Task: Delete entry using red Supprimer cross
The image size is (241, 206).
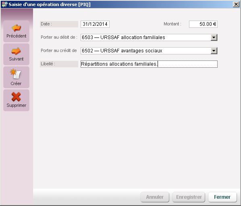Action: pos(16,97)
